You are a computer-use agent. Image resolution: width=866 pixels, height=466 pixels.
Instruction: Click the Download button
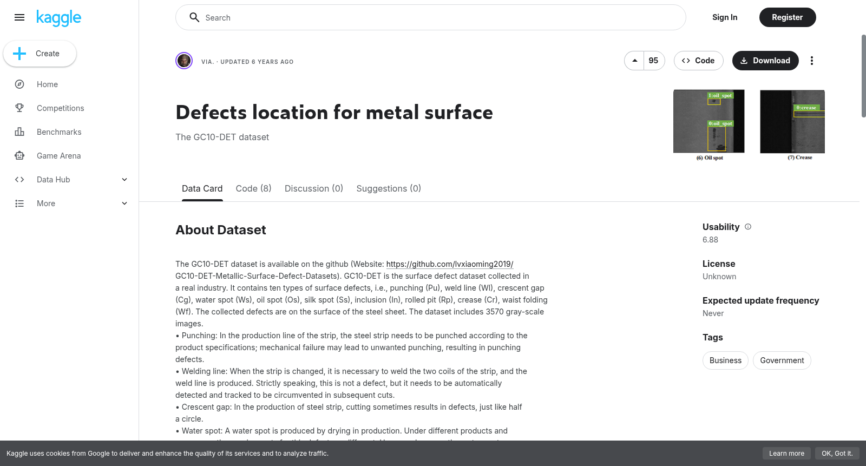tap(765, 61)
